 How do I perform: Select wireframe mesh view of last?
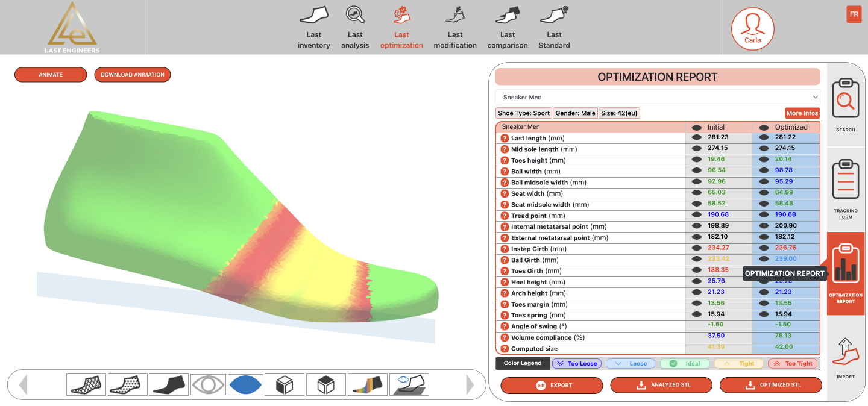pos(86,385)
